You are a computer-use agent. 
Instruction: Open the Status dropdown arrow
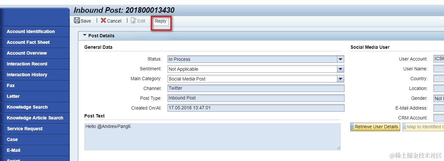click(x=341, y=59)
